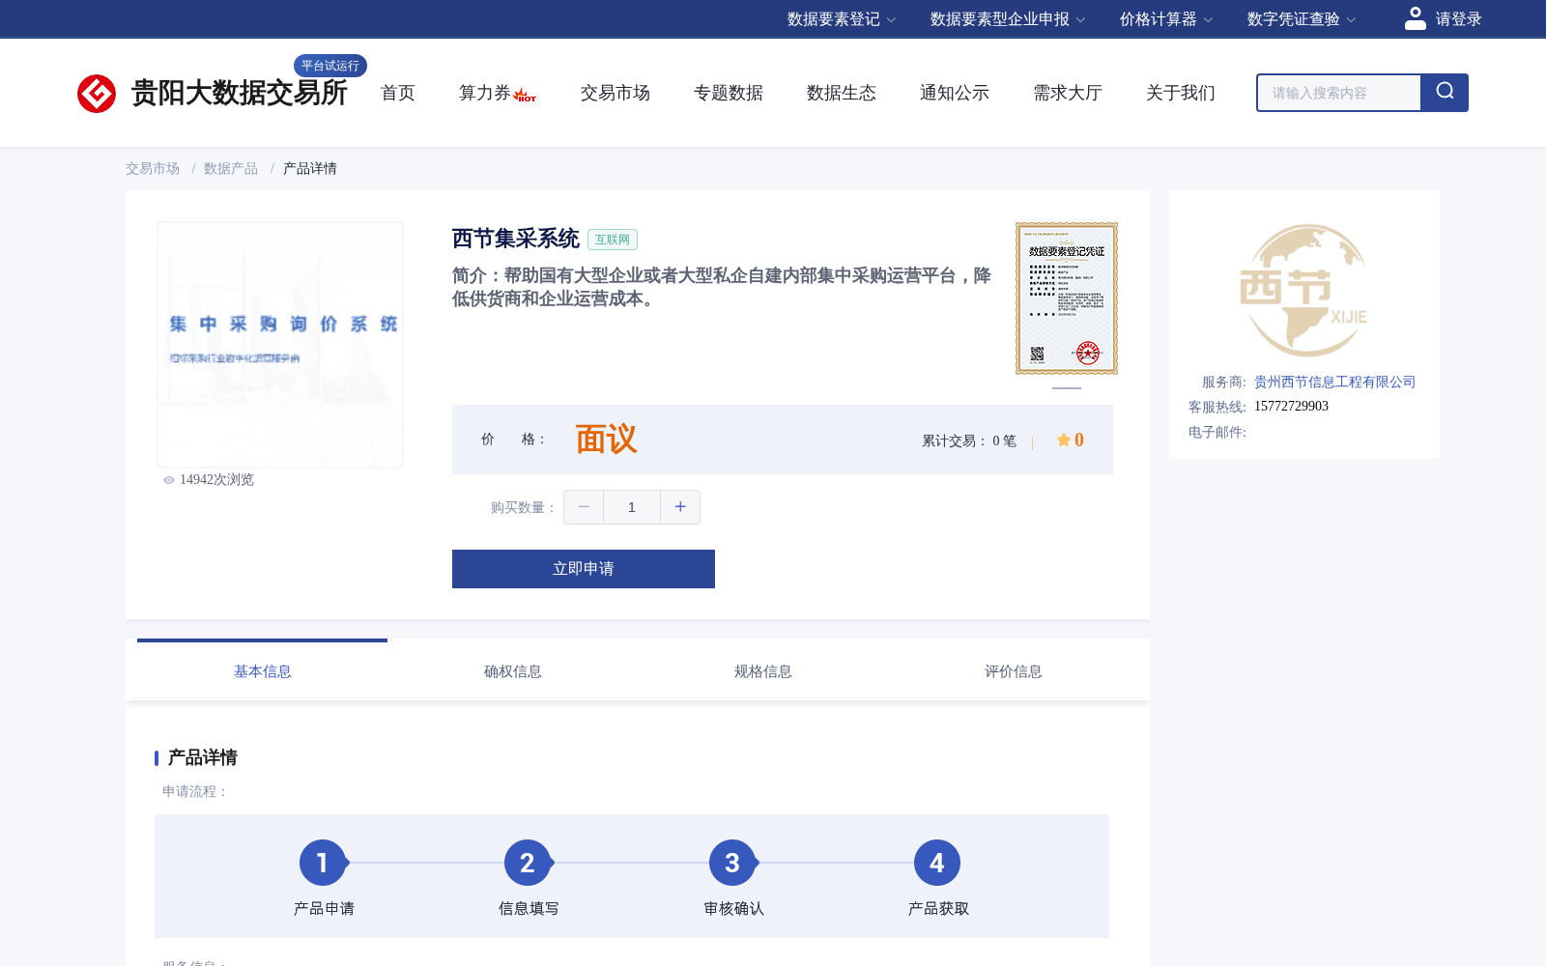This screenshot has height=966, width=1546.
Task: Click step 3 circle 审核确认
Action: click(732, 863)
